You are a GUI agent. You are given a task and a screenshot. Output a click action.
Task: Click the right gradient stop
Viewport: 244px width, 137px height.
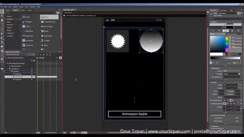click(241, 60)
